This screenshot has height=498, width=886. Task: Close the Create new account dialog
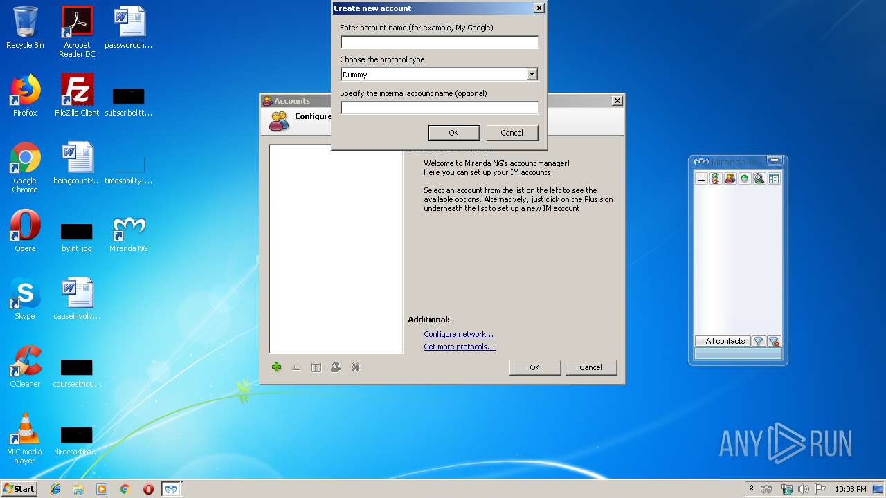539,8
